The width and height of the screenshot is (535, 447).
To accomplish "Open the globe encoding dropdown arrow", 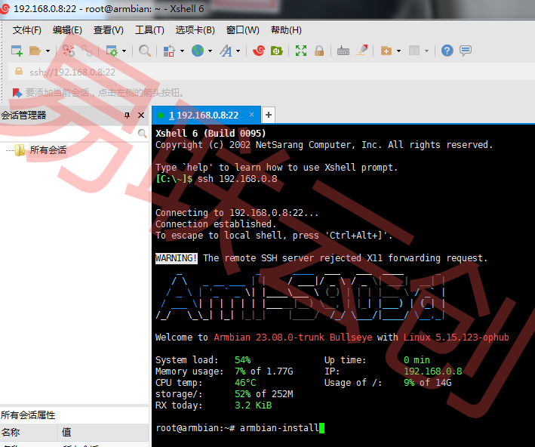I will pyautogui.click(x=211, y=51).
